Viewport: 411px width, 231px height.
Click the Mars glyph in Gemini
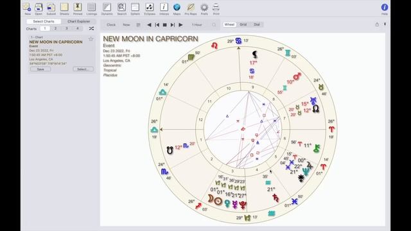pos(297,77)
